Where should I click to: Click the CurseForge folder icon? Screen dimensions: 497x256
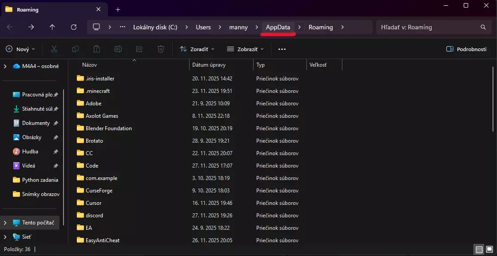pyautogui.click(x=80, y=190)
